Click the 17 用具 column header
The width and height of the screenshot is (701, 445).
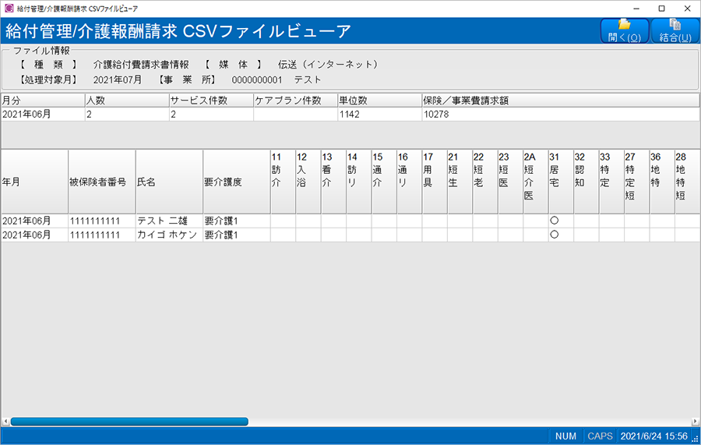pyautogui.click(x=435, y=182)
